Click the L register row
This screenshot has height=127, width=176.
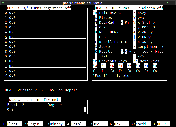(46, 61)
